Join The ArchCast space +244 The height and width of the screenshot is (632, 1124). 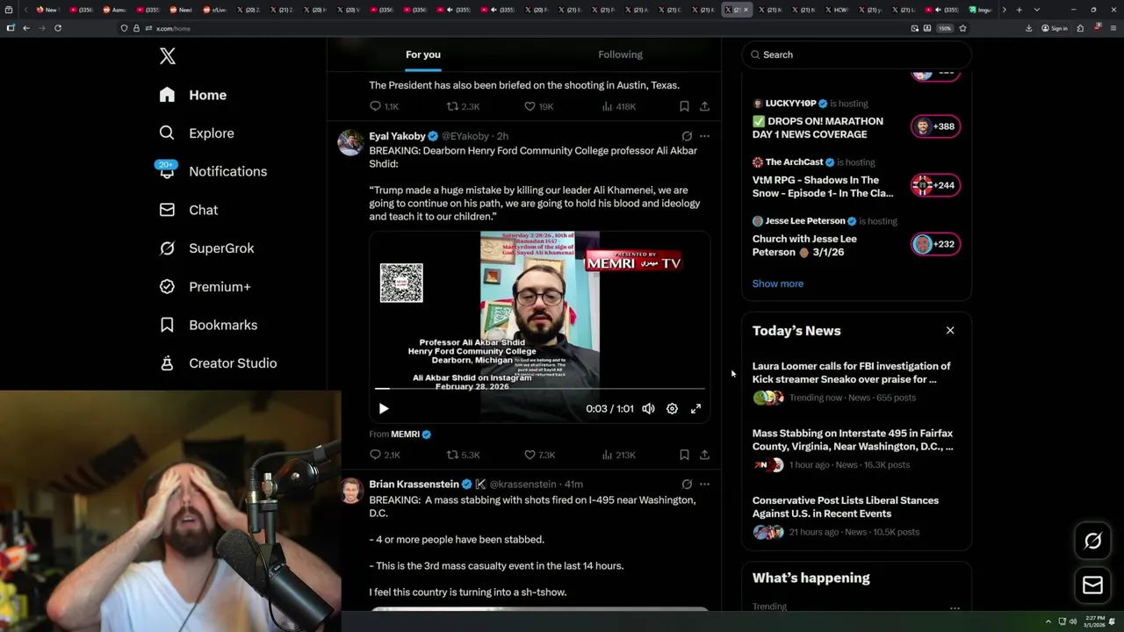(934, 185)
